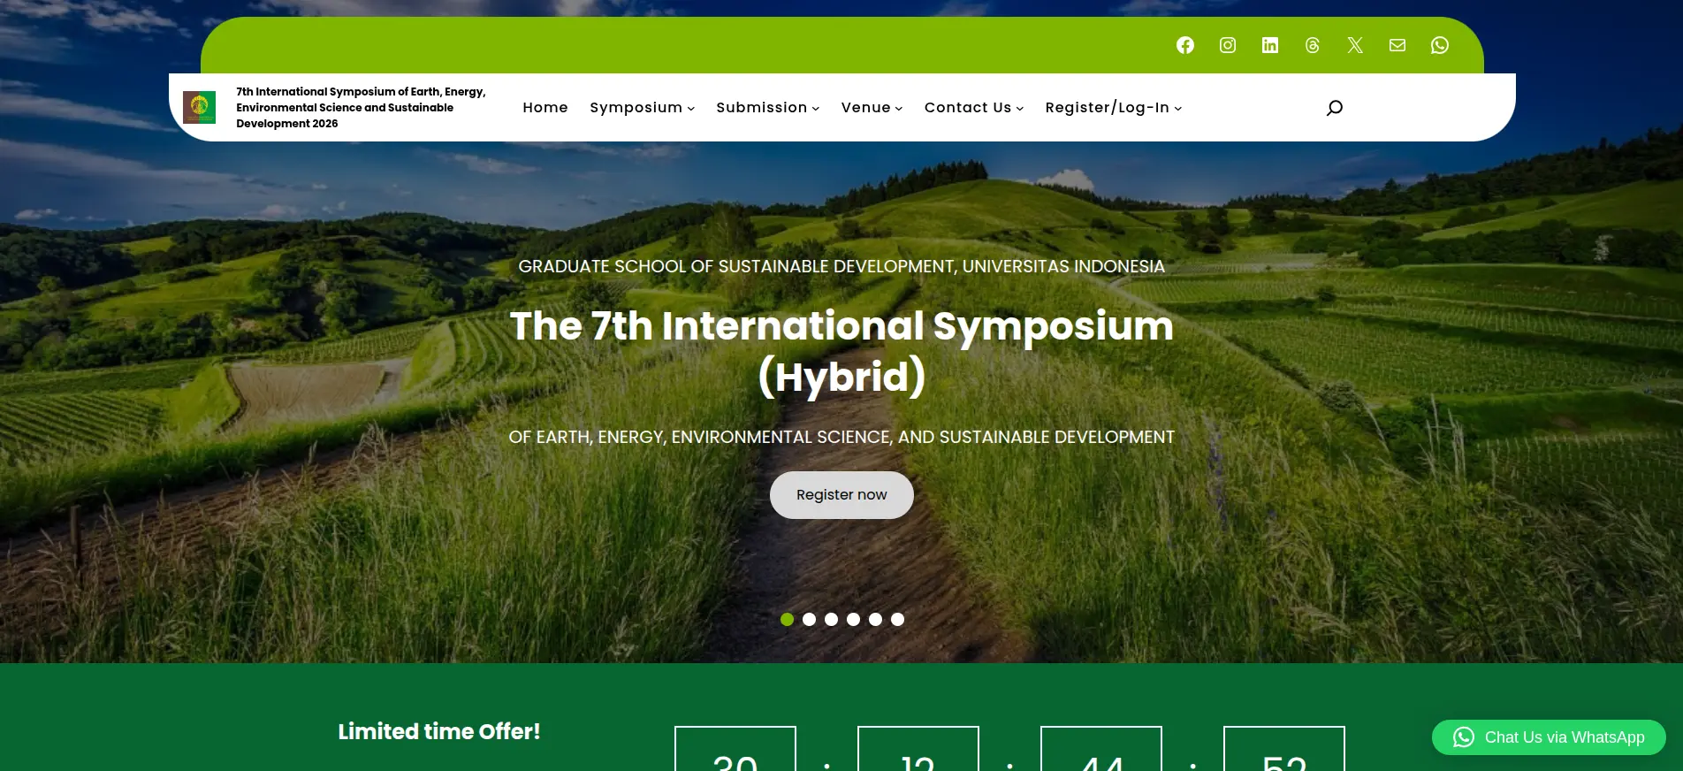Open the Facebook social icon
Viewport: 1683px width, 771px height.
coord(1184,45)
